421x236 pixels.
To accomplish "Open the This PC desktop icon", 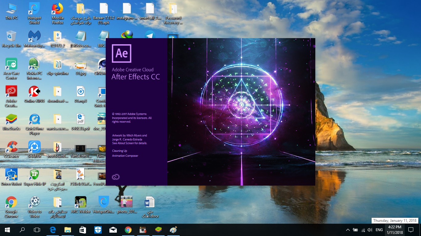I will tap(11, 11).
